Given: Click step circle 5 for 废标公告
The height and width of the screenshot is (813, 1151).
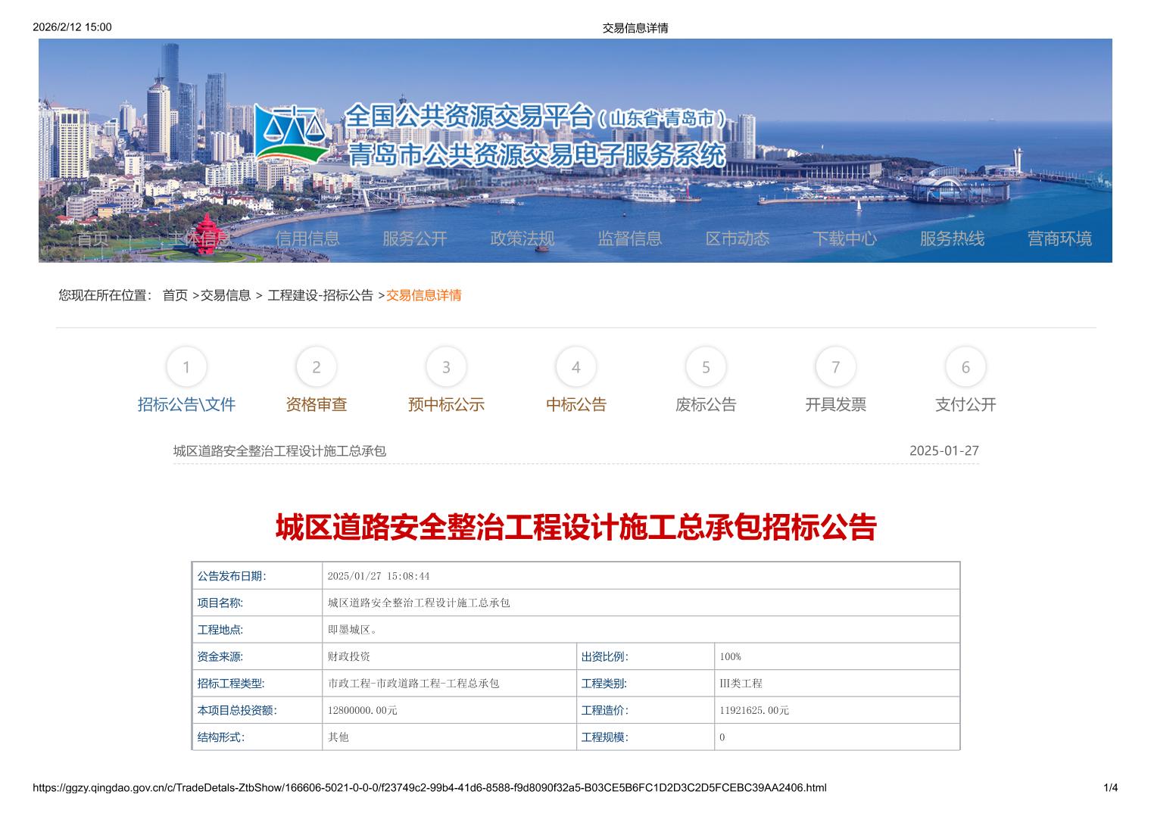Looking at the screenshot, I should pos(706,367).
